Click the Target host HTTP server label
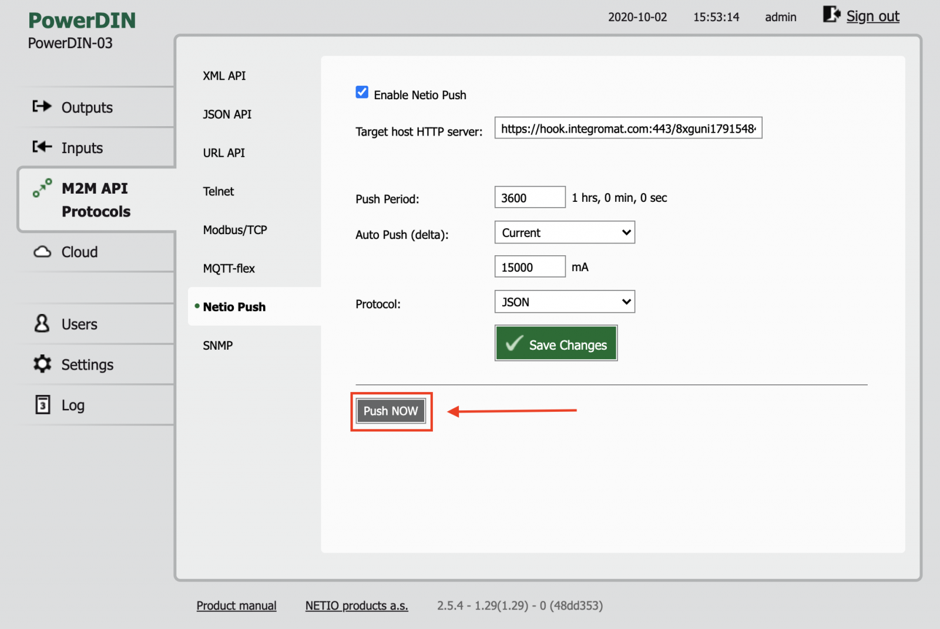The width and height of the screenshot is (940, 629). tap(419, 131)
